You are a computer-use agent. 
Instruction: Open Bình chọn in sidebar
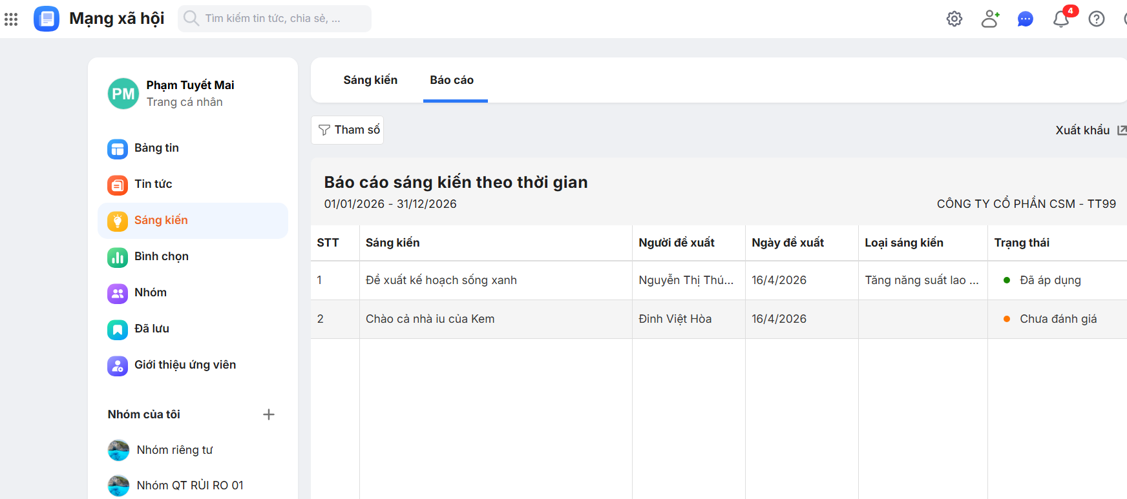161,257
